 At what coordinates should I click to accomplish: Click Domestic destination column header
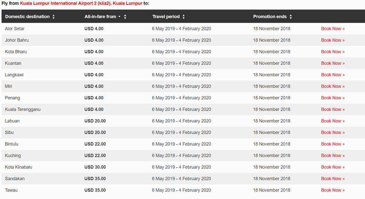pos(27,16)
